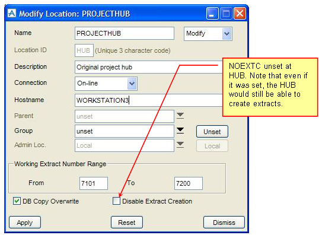
Task: Click the Location ID field HUB
Action: pyautogui.click(x=84, y=50)
